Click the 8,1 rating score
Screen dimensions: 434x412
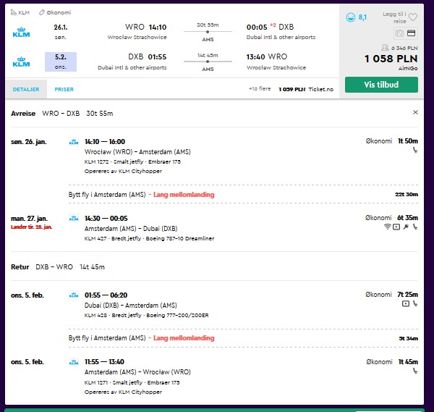tap(362, 17)
